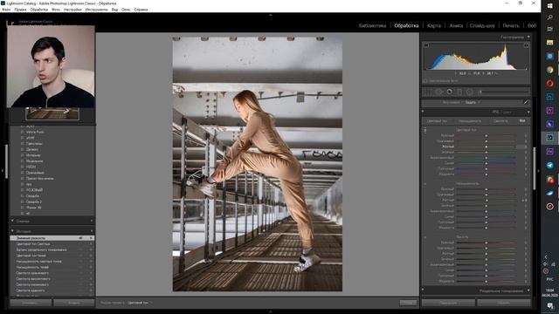Click the Navigator thumbnail below the webcam overlay
559x314 pixels.
(x=52, y=113)
